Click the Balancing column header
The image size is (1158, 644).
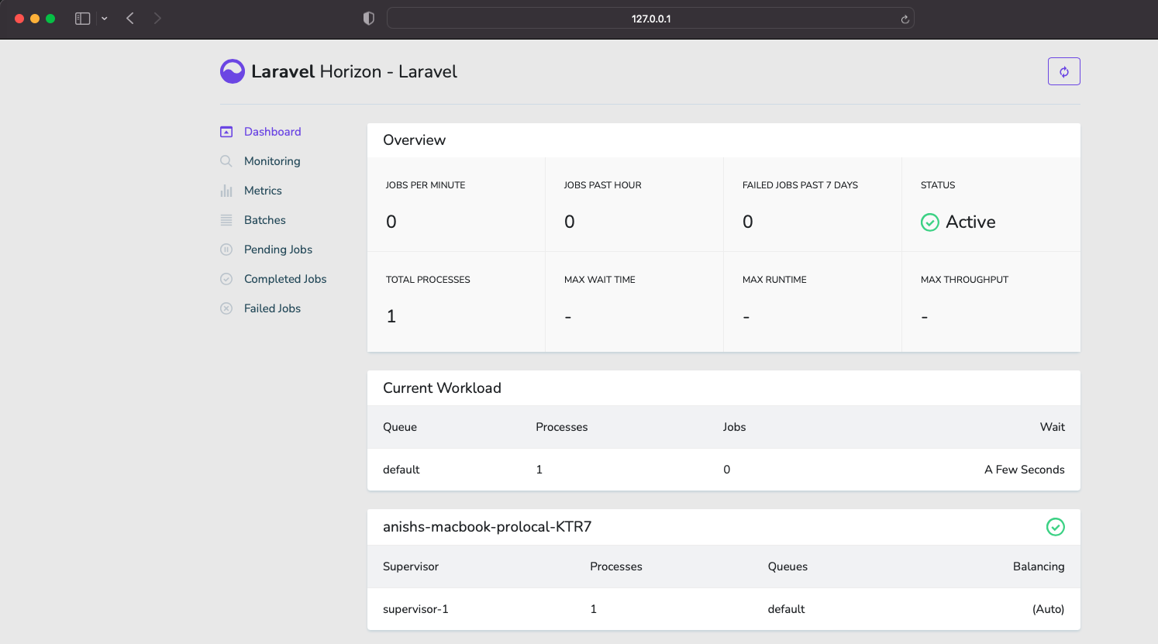coord(1039,567)
